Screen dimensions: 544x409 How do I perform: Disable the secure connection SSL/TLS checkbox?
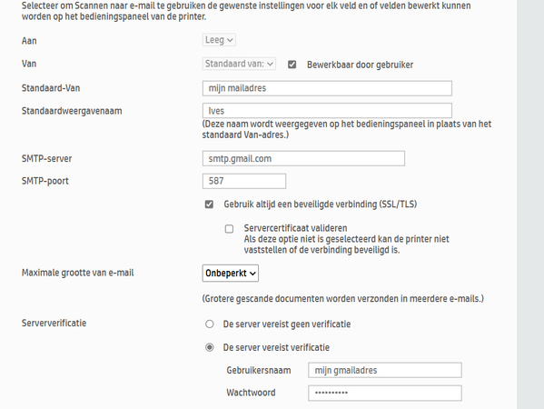click(209, 204)
